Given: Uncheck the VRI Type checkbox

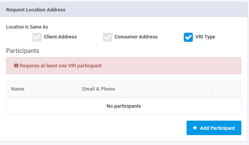Looking at the screenshot, I should [x=188, y=37].
